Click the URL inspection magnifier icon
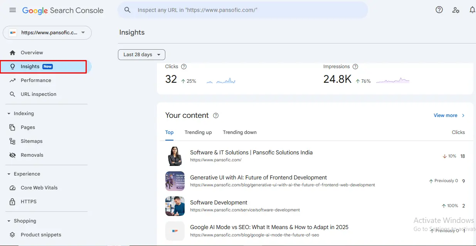This screenshot has height=246, width=476. tap(13, 94)
